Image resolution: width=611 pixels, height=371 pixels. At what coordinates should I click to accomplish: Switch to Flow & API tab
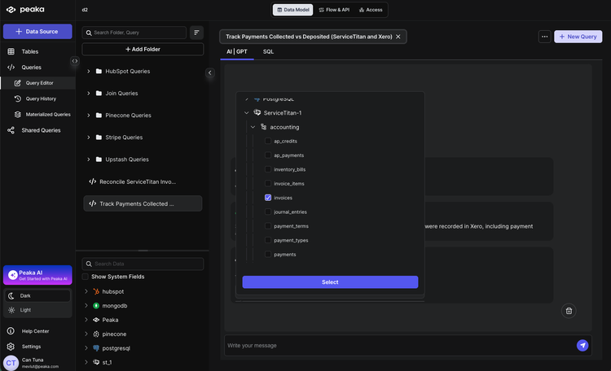(x=334, y=10)
